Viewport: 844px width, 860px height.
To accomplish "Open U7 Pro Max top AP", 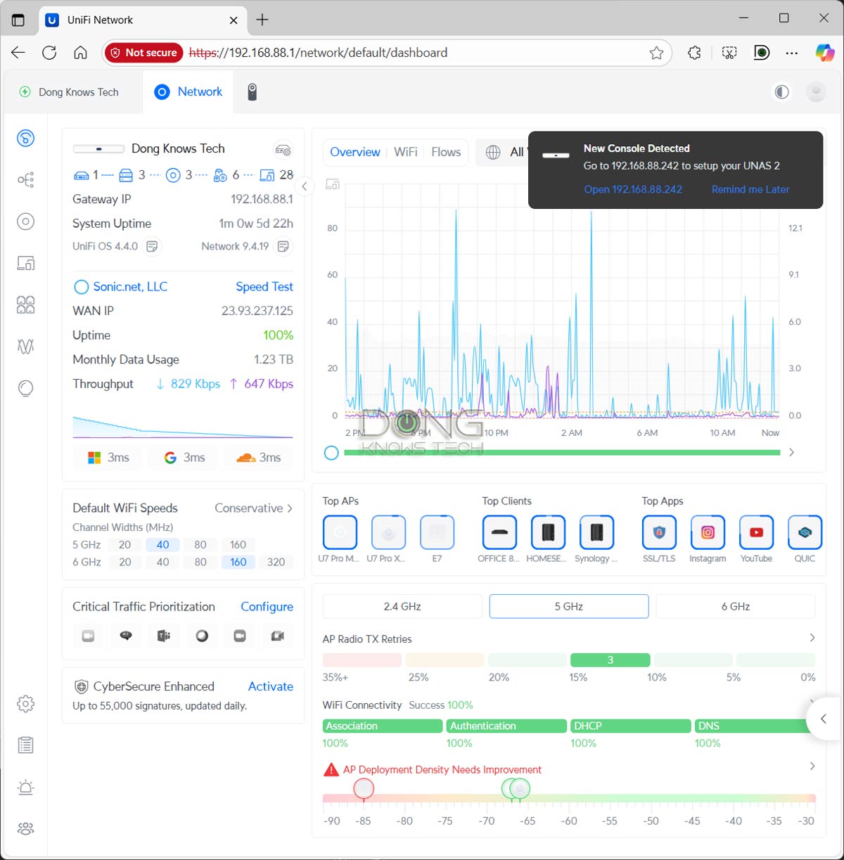I will (340, 532).
